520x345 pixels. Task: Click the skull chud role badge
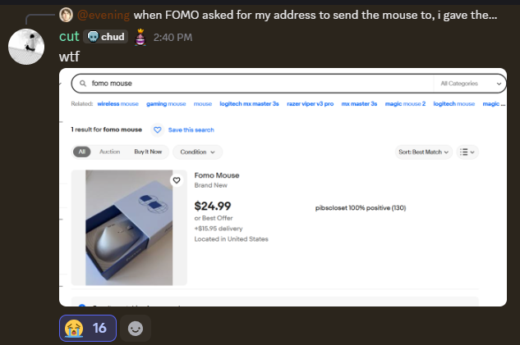[x=105, y=37]
